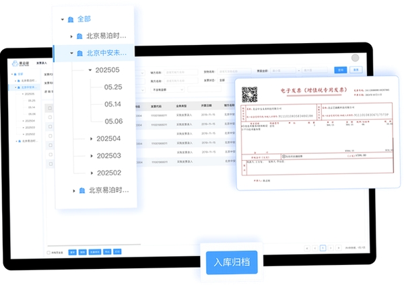Collapse the 全部 root node in enlarged tree
Viewport: 404px width, 285px height.
63,19
